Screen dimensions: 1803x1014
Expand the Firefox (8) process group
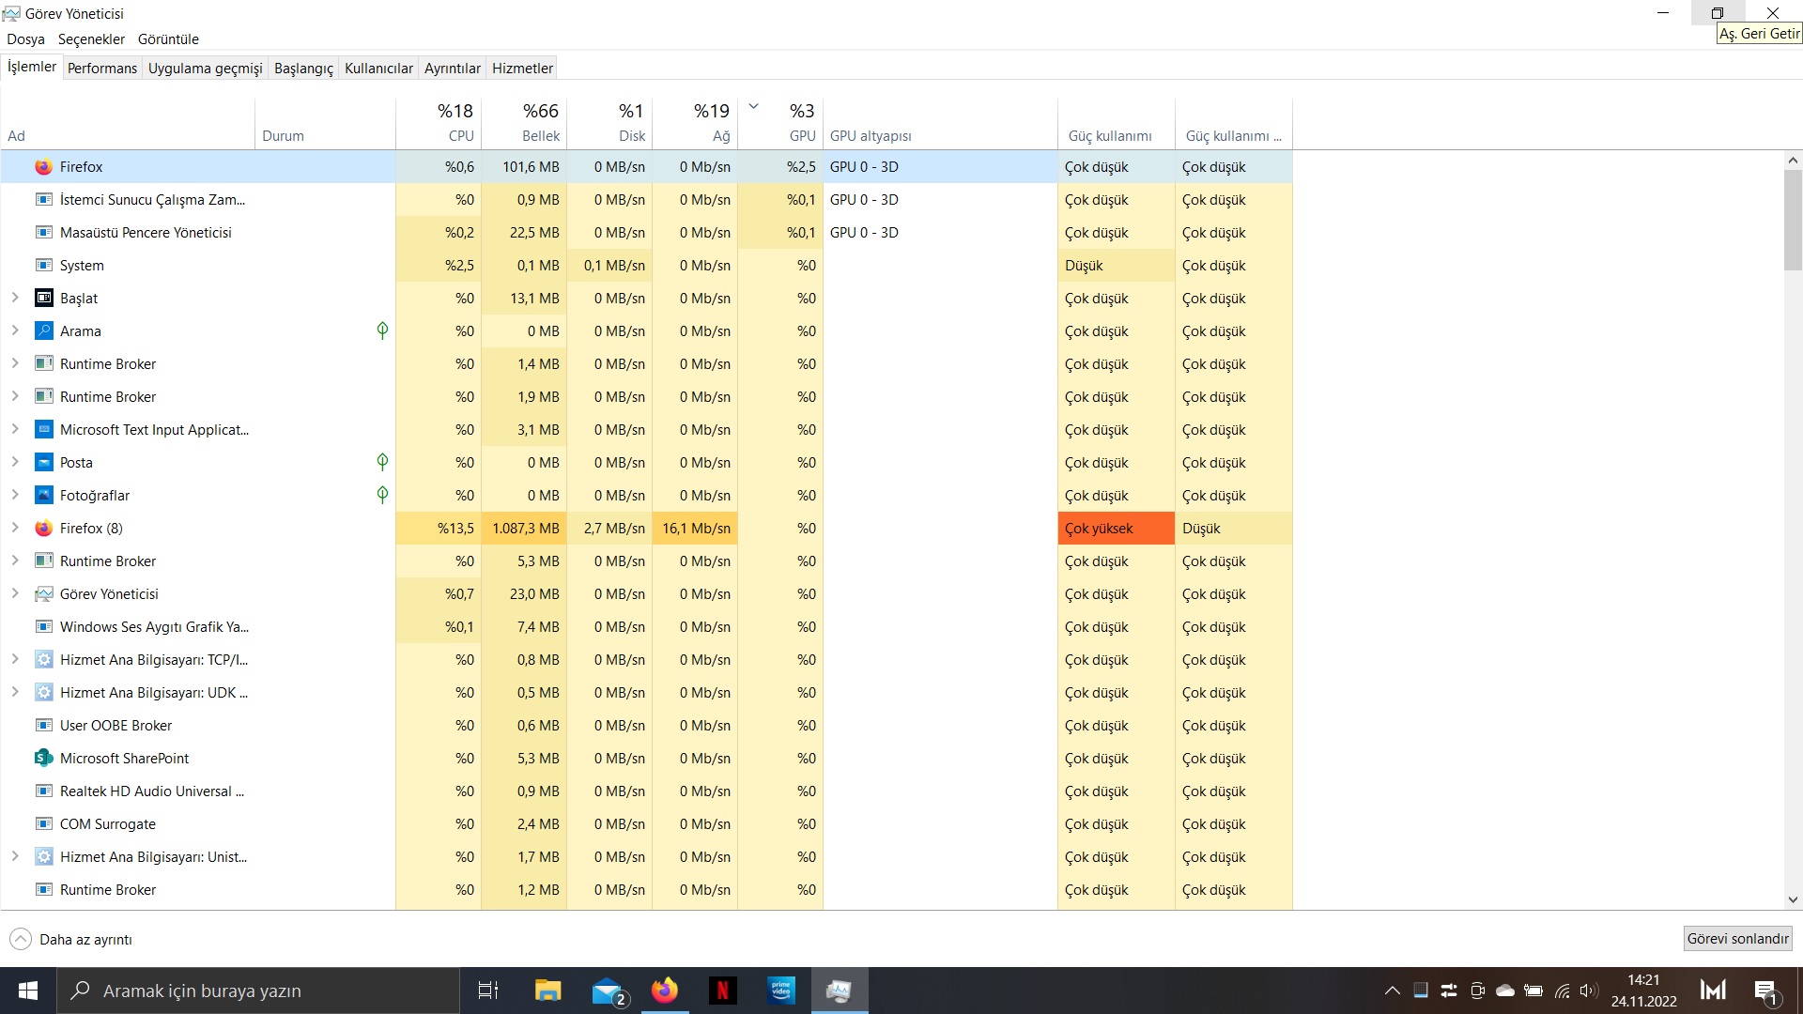click(x=15, y=529)
